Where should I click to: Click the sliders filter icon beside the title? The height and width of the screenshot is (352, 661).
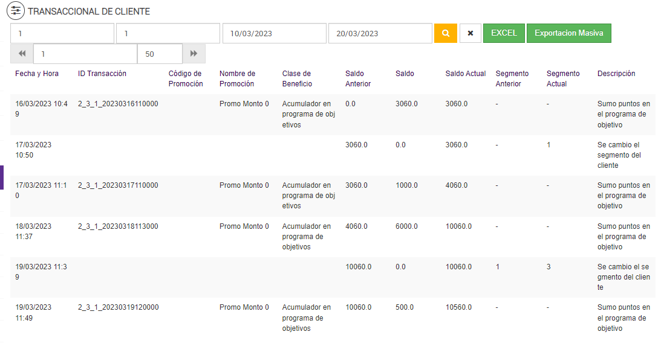pos(16,11)
